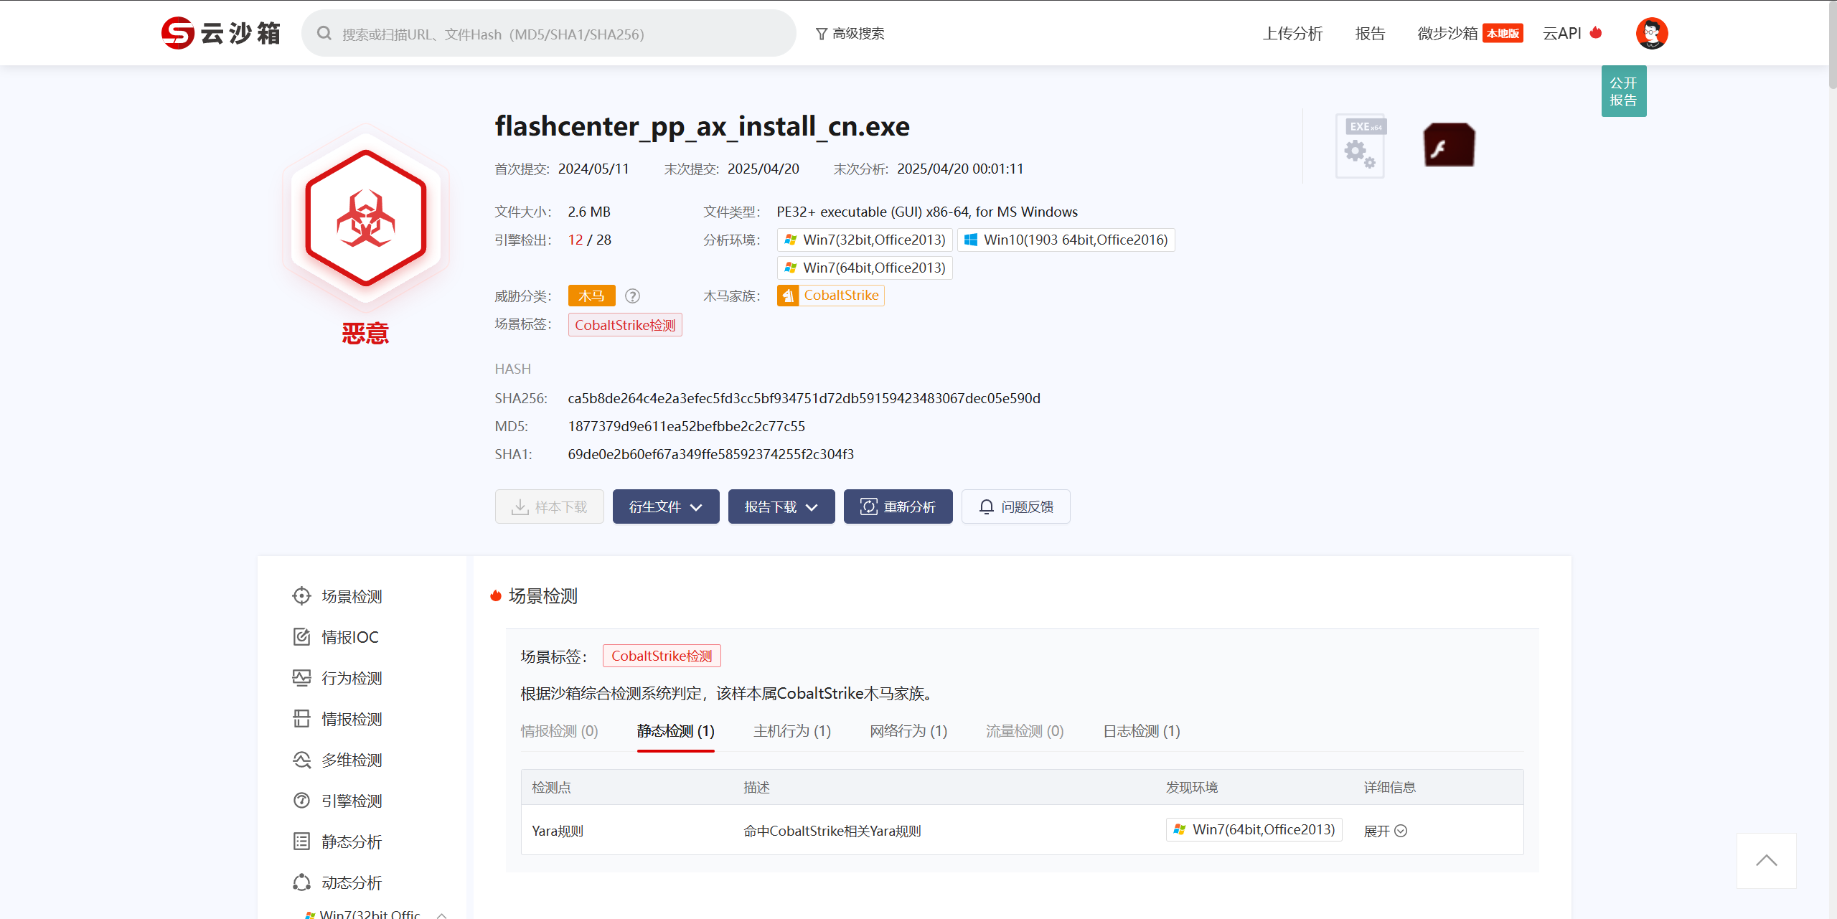Click Win7(64bit,Office2013) in the Yara规则 row
This screenshot has height=919, width=1837.
coord(1254,829)
